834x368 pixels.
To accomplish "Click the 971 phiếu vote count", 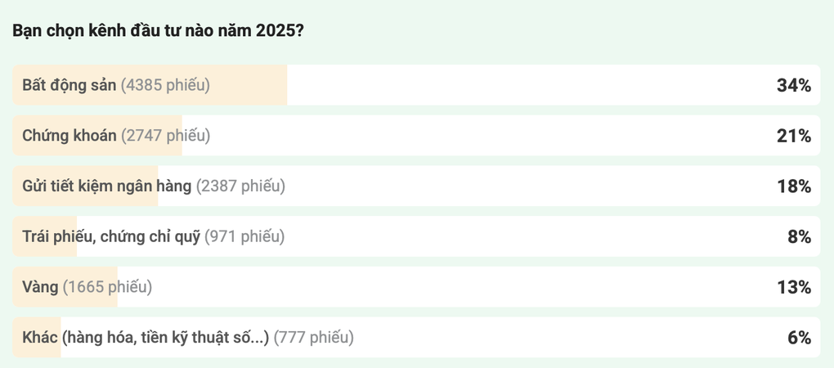I will tap(244, 236).
